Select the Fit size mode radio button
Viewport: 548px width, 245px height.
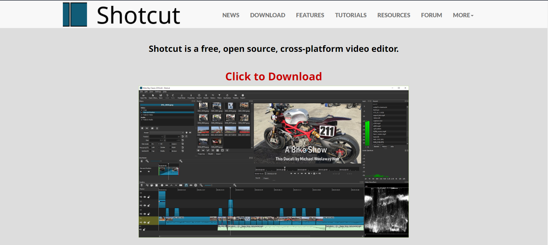point(150,144)
